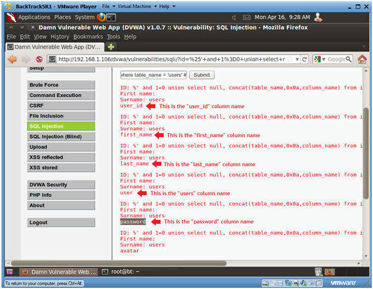Open SQL Injection (Blind) page
This screenshot has width=373, height=289.
click(x=61, y=137)
